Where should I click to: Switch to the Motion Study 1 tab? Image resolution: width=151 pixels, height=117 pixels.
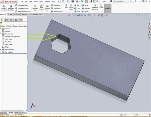[20, 113]
